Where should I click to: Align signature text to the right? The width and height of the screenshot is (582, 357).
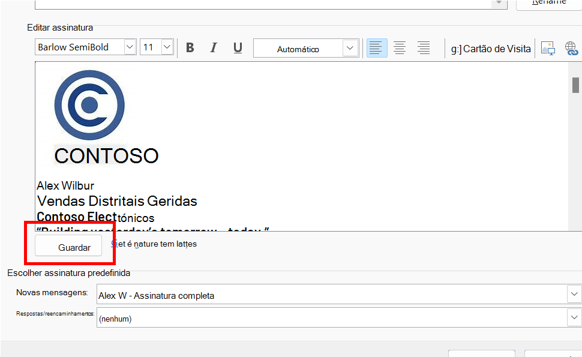pyautogui.click(x=424, y=48)
